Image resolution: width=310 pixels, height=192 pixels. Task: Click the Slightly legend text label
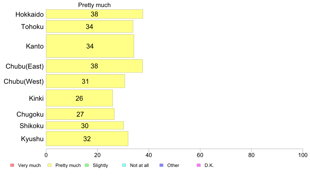tap(100, 165)
